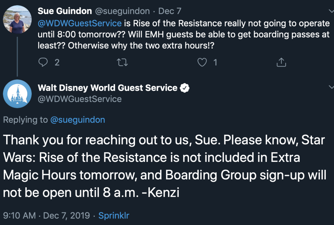Open Sue Guindon's profile photo
The width and height of the screenshot is (334, 225).
17,19
